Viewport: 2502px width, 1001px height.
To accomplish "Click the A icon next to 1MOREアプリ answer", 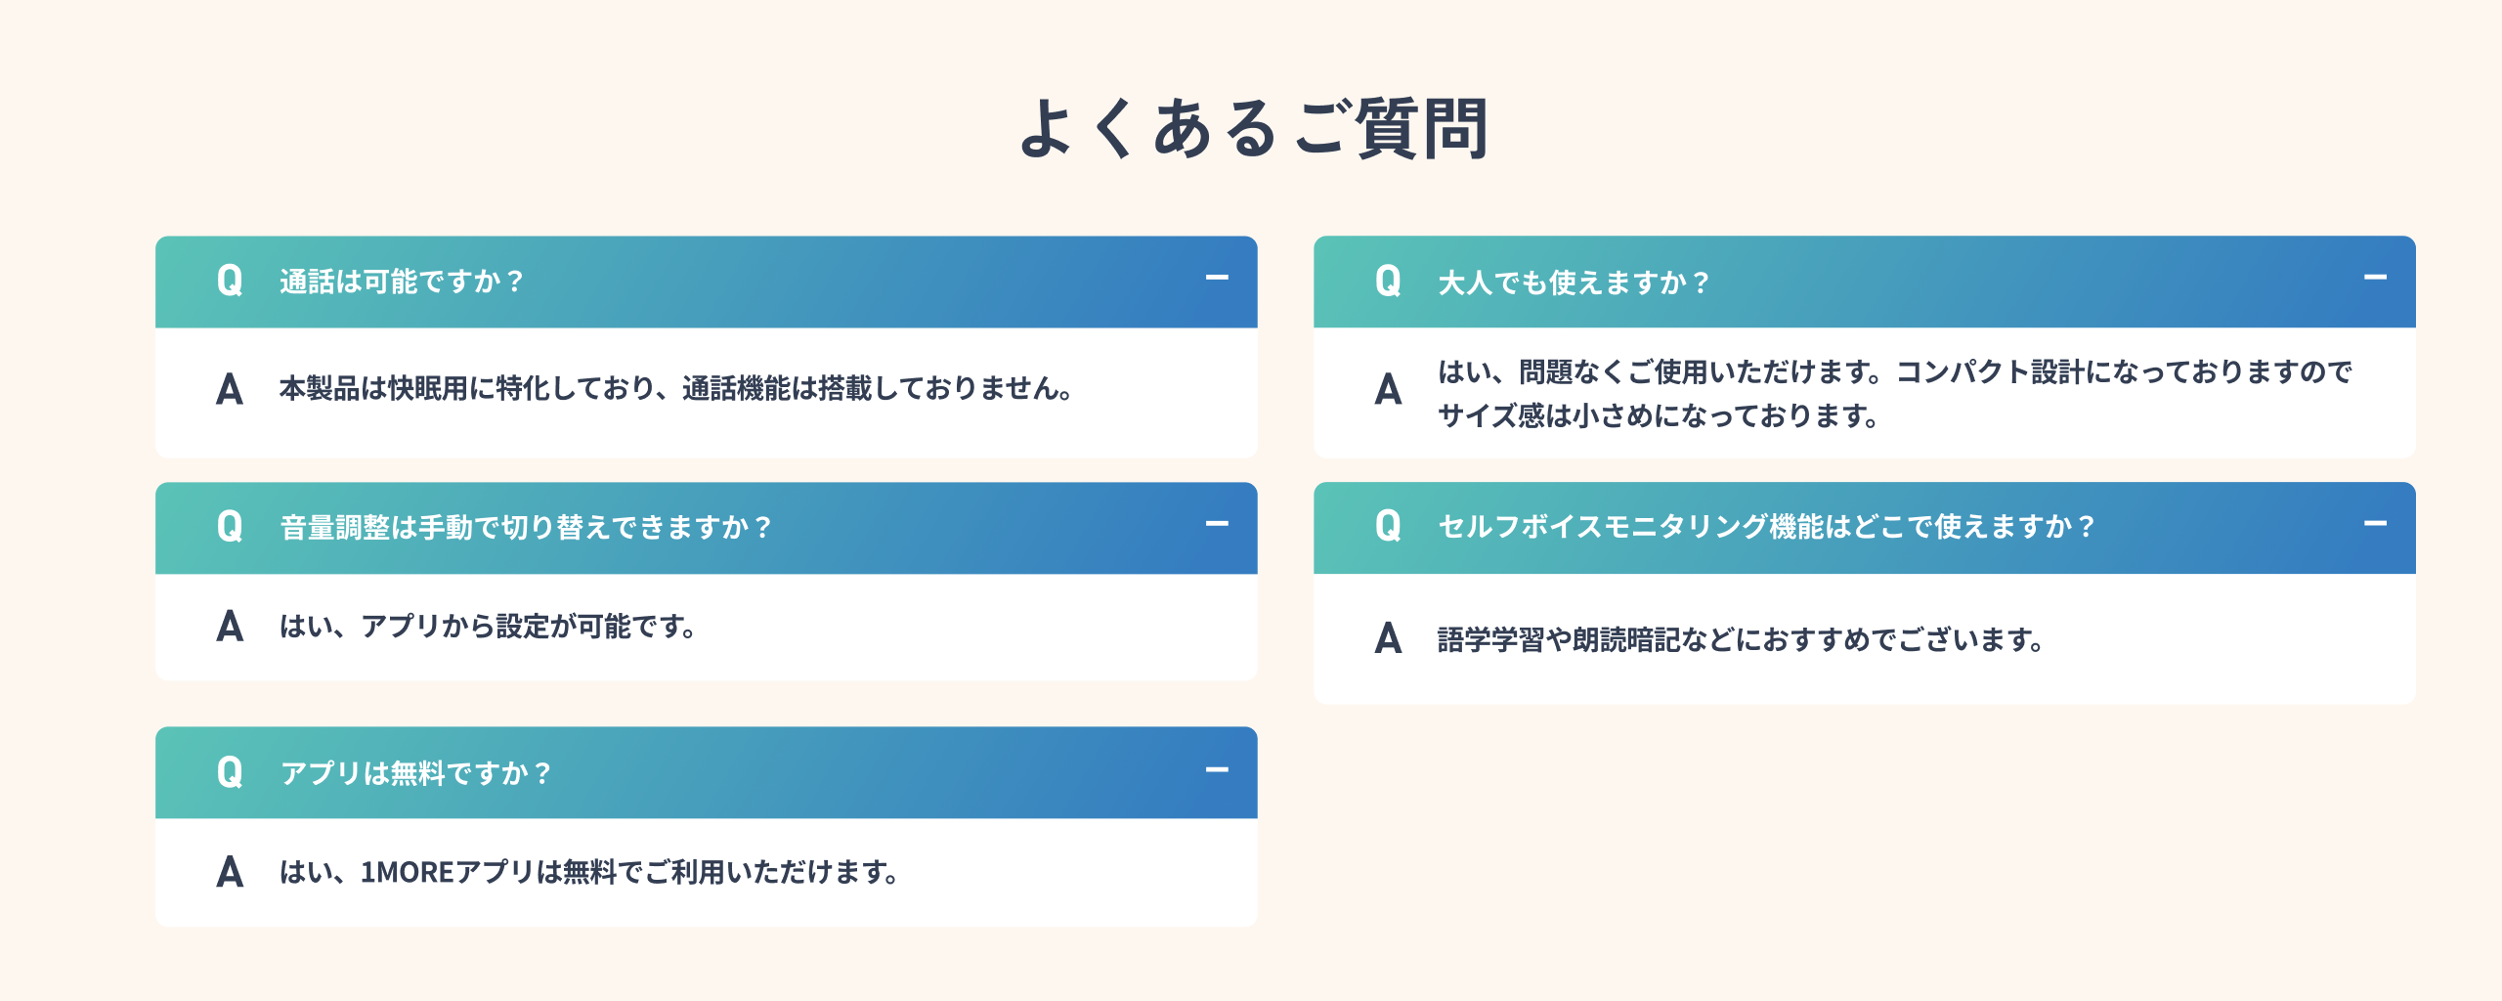I will pyautogui.click(x=230, y=872).
